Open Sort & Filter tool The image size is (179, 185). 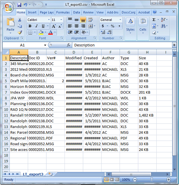(163, 20)
